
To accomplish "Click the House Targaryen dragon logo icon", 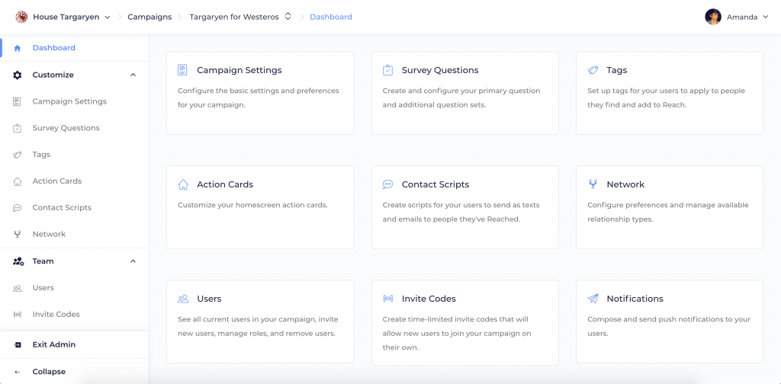I will click(x=21, y=17).
